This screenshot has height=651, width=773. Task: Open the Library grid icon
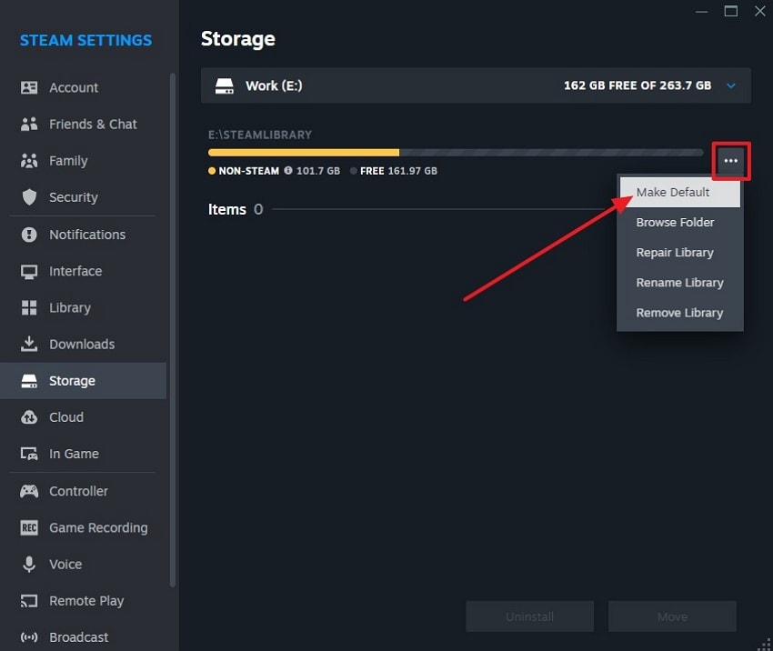click(29, 307)
